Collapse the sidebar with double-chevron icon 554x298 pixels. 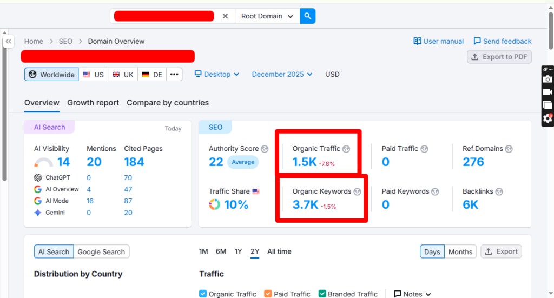[x=9, y=42]
